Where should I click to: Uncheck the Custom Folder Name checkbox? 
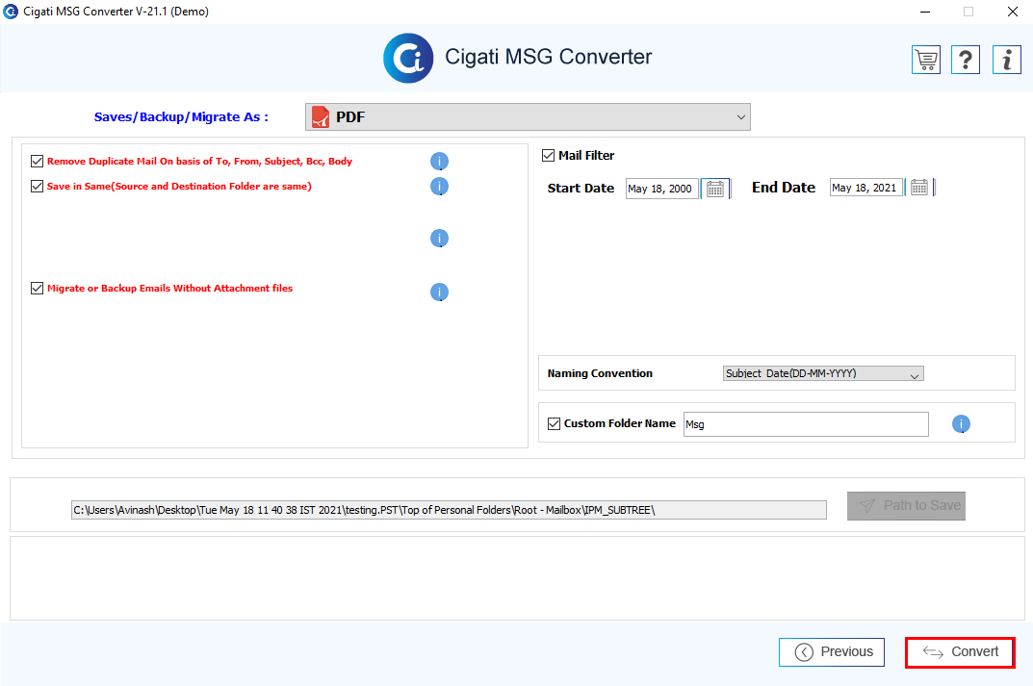tap(555, 423)
